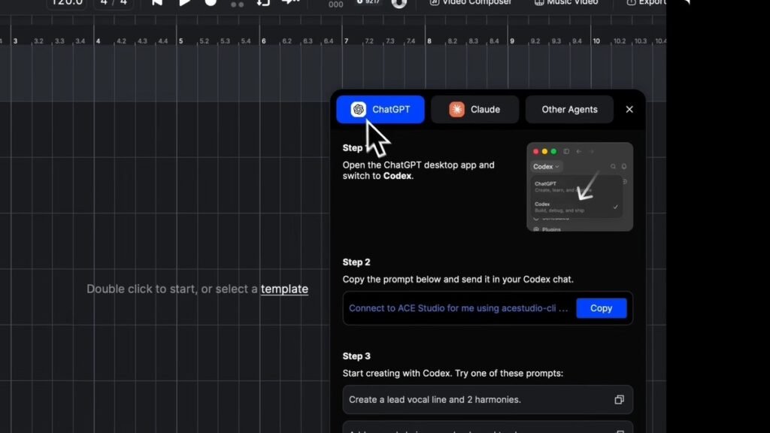The width and height of the screenshot is (770, 433).
Task: Open the Music Video tool
Action: point(566,2)
